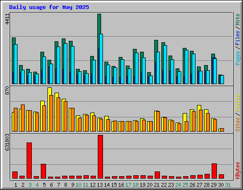
Task: Click green day label 11
Action: [x=85, y=185]
